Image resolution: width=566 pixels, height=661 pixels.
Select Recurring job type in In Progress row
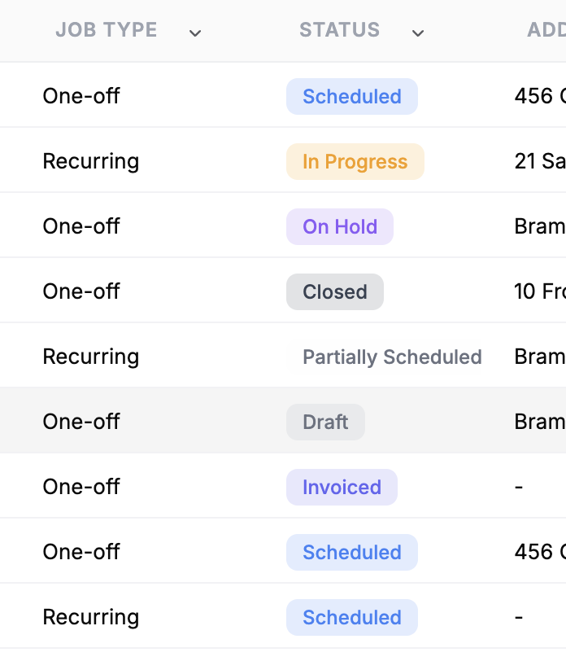click(91, 161)
